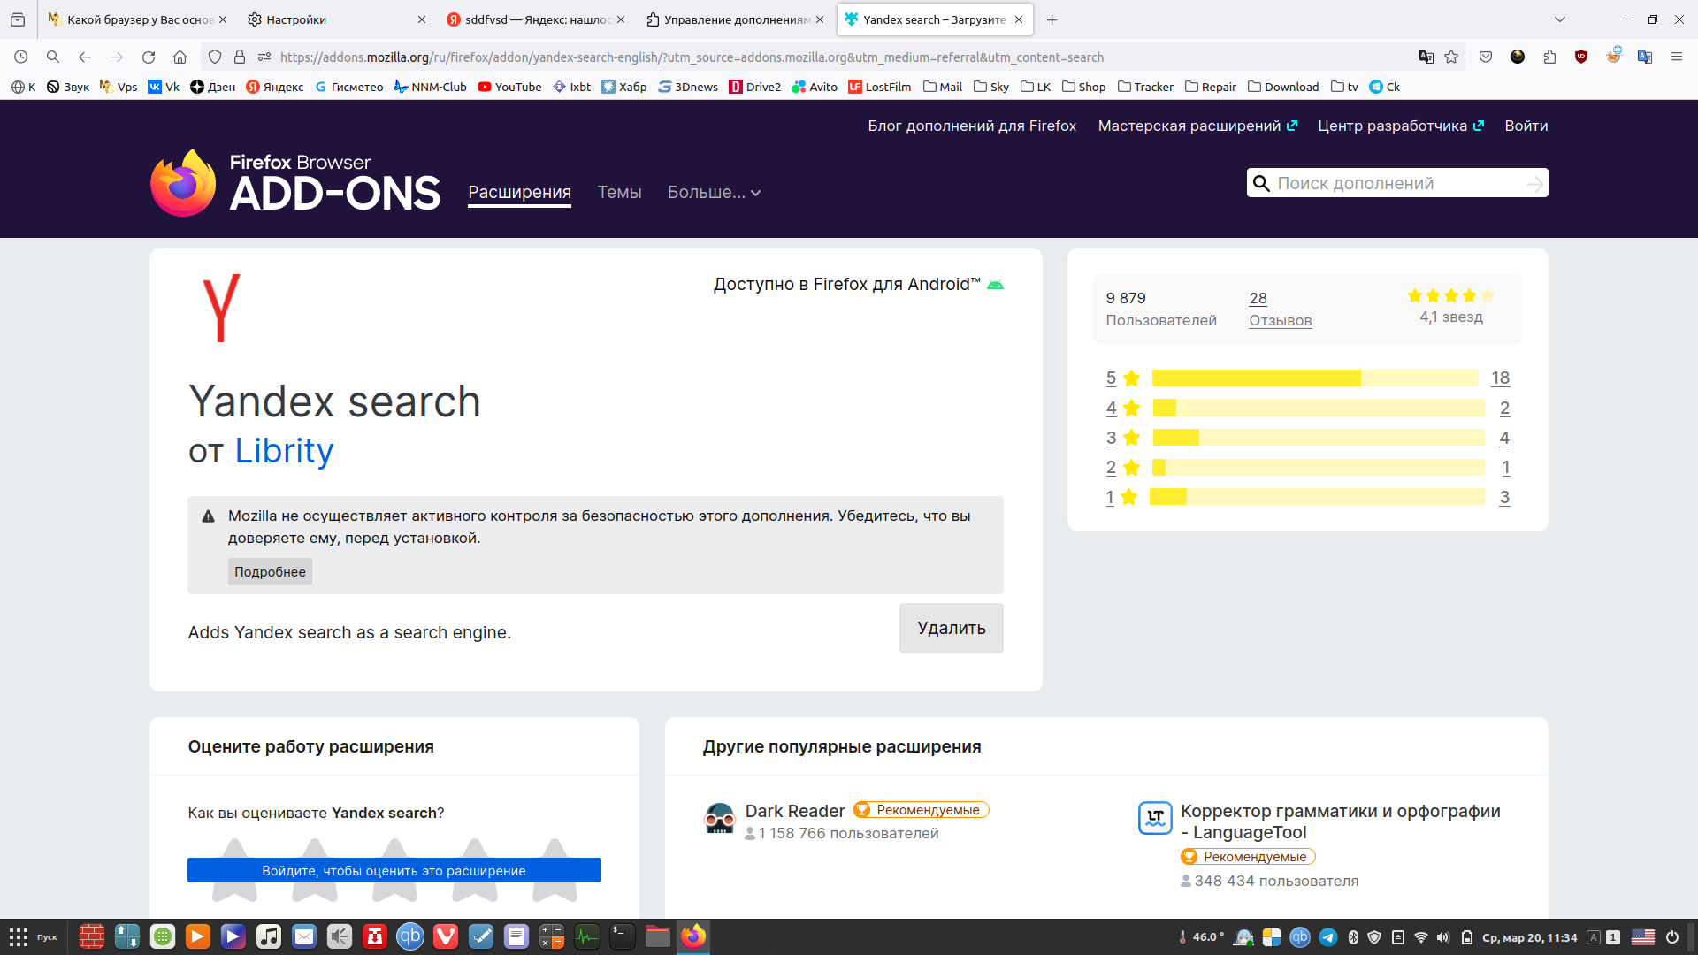Click Войти to sign in
1698x955 pixels.
[1526, 126]
